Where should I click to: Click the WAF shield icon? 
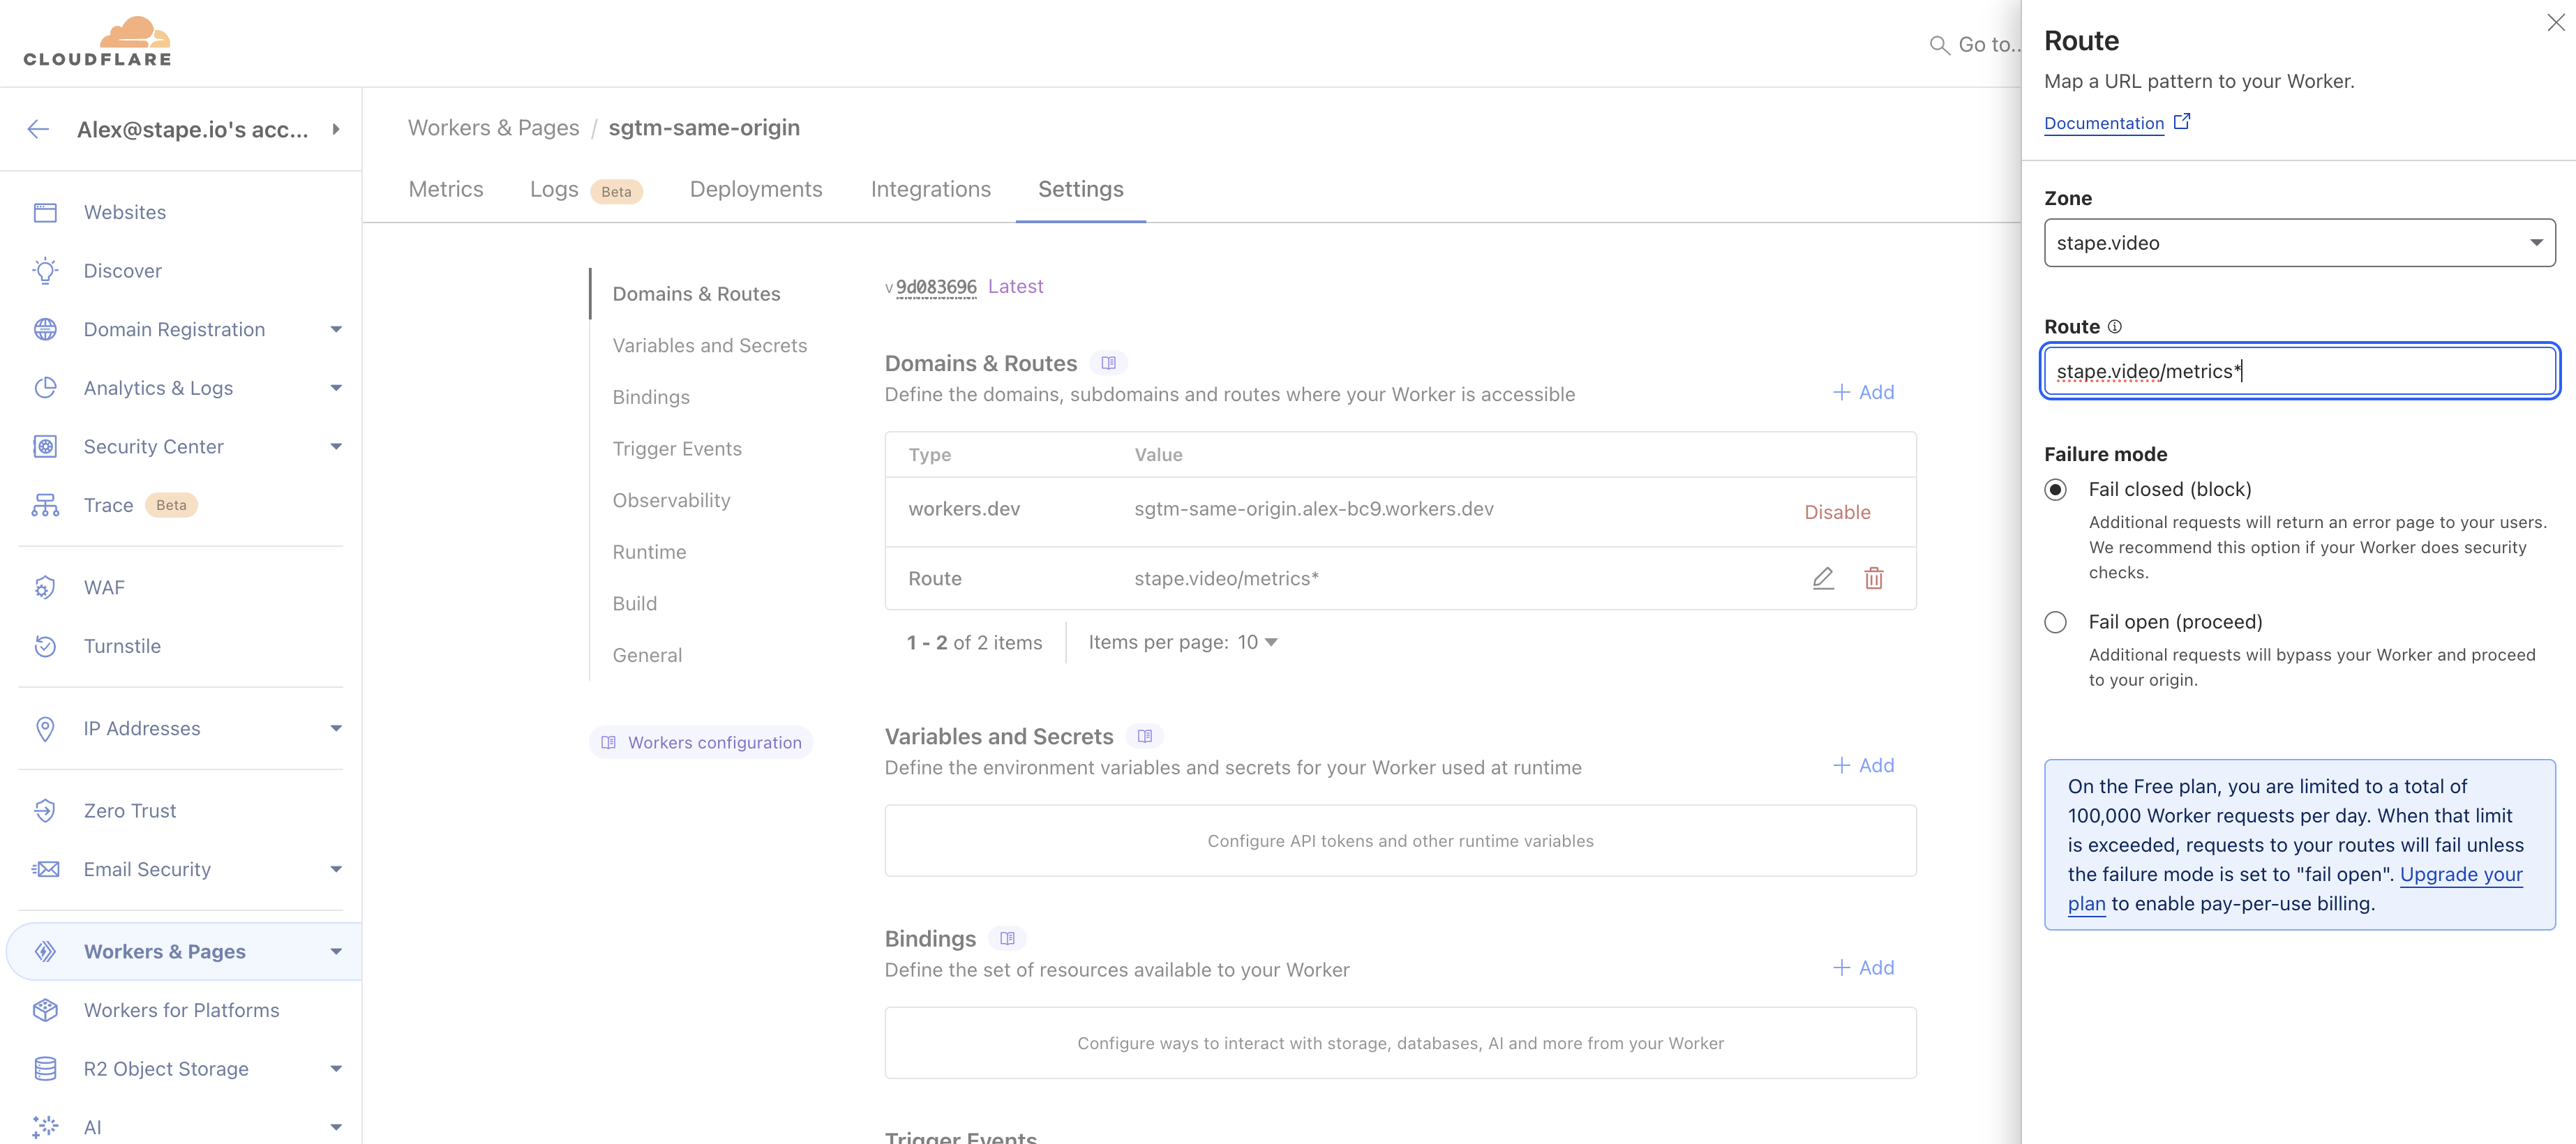pyautogui.click(x=45, y=587)
